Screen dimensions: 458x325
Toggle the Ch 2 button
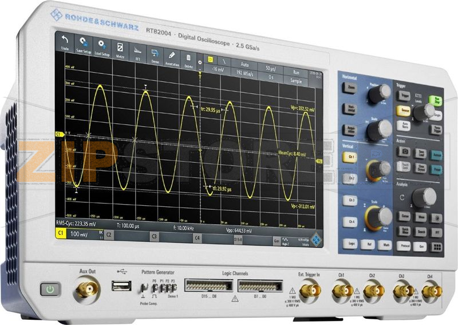click(351, 178)
